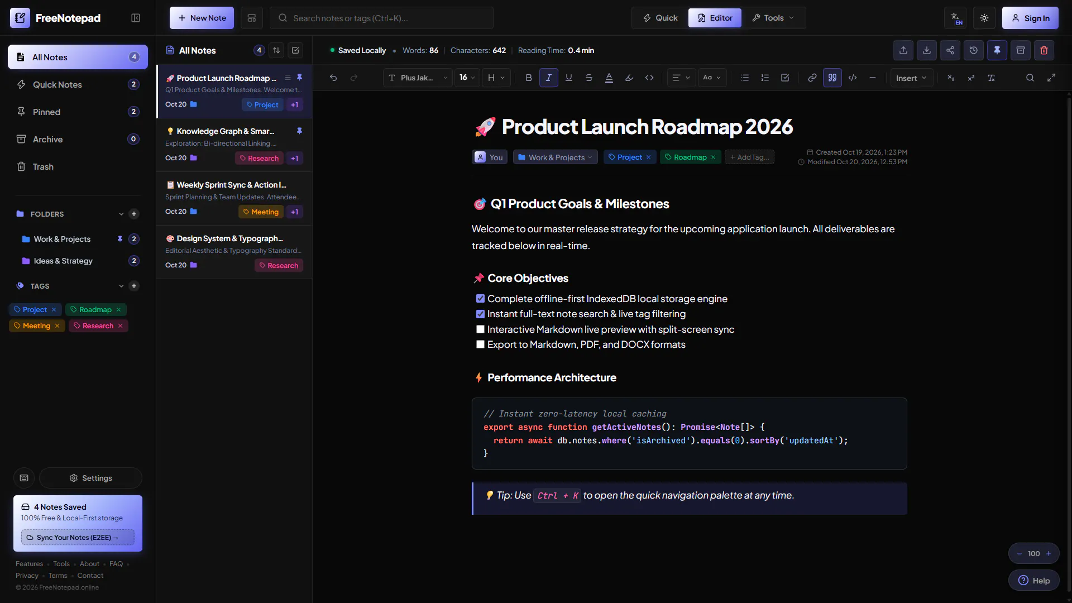Click the highlighter icon
Viewport: 1072px width, 603px height.
629,78
